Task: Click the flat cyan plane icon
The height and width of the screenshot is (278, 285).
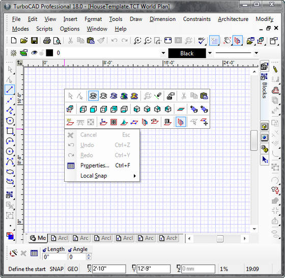Action: [181, 109]
